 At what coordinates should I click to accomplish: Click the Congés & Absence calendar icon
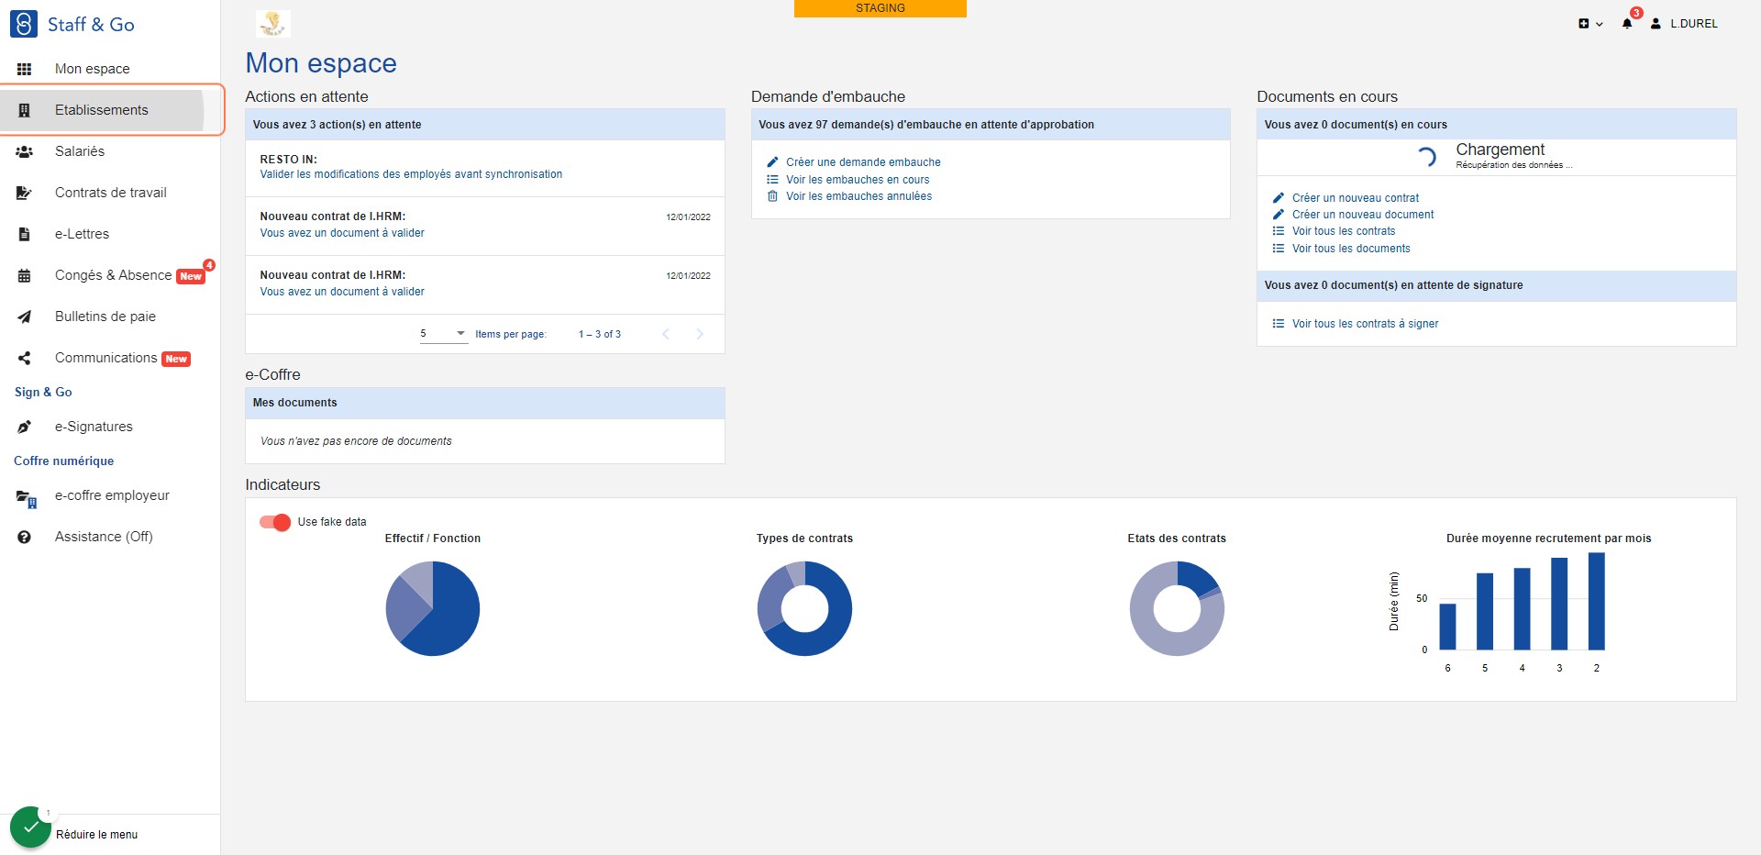tap(25, 275)
